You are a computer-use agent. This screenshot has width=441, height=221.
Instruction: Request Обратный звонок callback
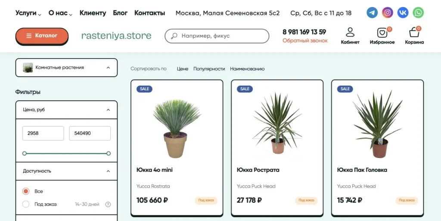point(305,41)
